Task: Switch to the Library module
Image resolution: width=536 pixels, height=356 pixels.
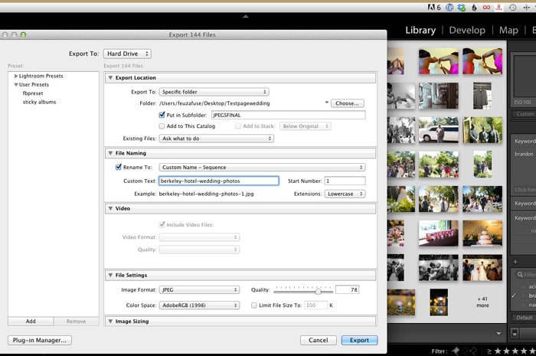Action: pyautogui.click(x=420, y=30)
